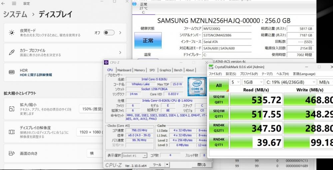Image resolution: width=333 pixels, height=170 pixels.
Task: Click the SATA/600 transfer mode field
Action: point(227,48)
